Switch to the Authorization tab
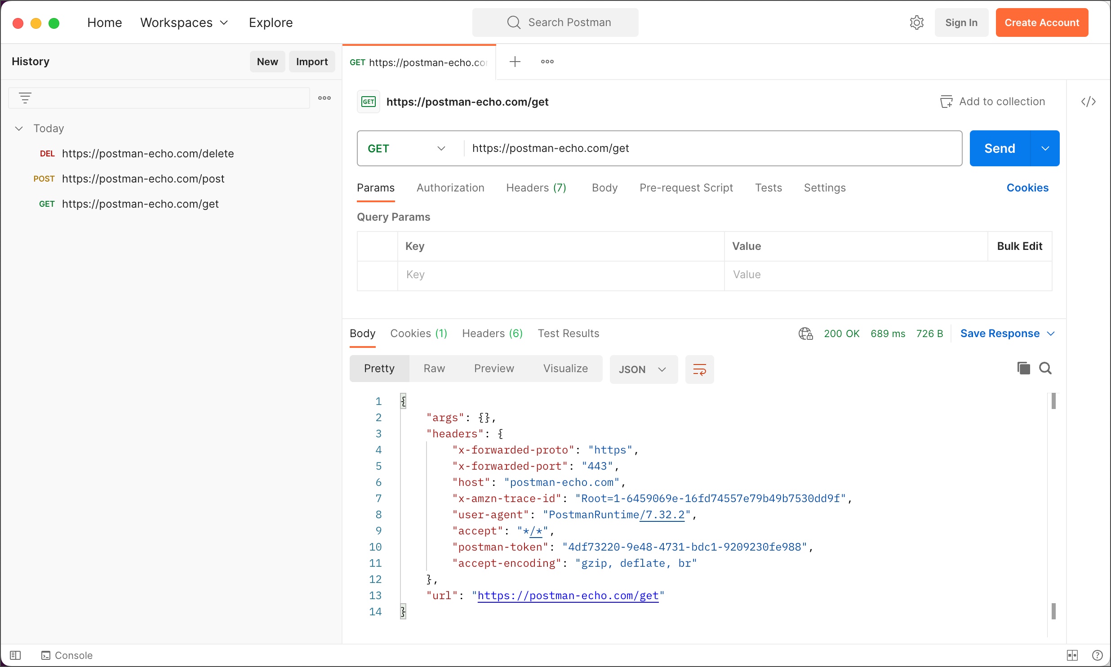The width and height of the screenshot is (1111, 667). (x=450, y=188)
